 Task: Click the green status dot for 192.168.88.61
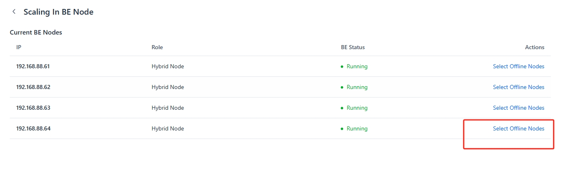tap(342, 67)
